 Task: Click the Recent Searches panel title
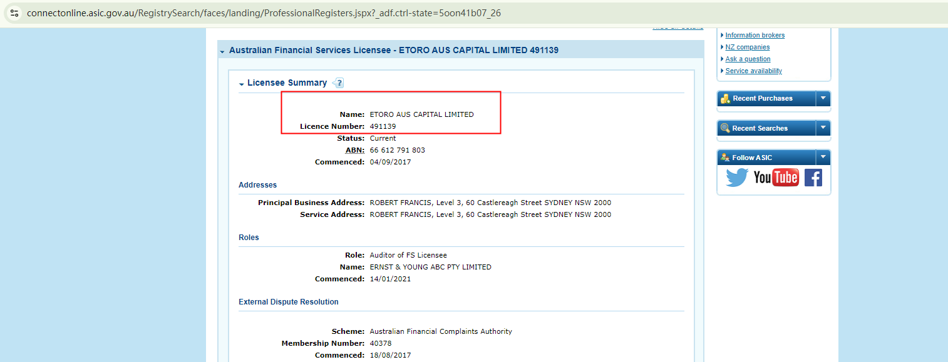pyautogui.click(x=760, y=128)
